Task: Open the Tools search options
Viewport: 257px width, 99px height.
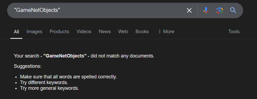Action: point(234,31)
